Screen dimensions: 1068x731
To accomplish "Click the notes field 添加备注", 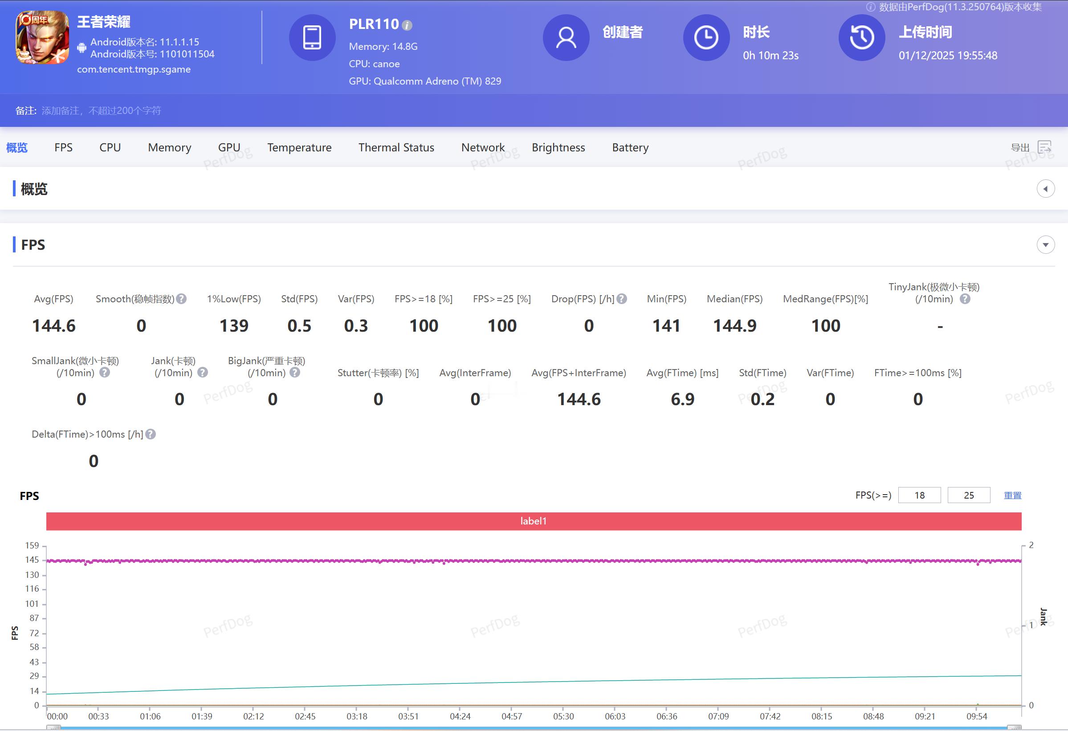I will (101, 111).
